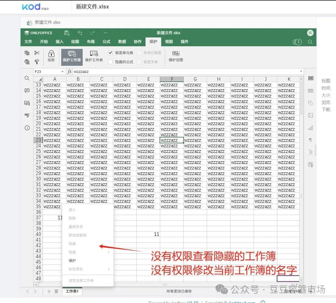Click the add new sheet plus icon
Image resolution: width=336 pixels, height=303 pixels.
pos(49,291)
